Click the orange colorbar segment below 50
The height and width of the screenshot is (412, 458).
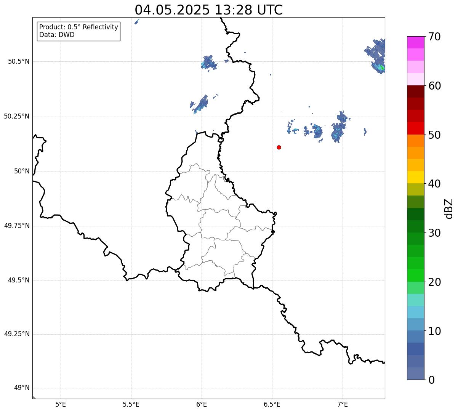point(415,141)
